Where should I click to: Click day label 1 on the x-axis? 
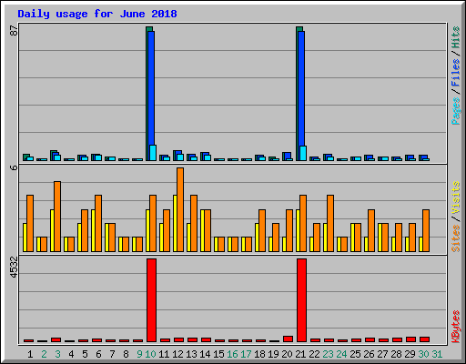click(x=30, y=354)
